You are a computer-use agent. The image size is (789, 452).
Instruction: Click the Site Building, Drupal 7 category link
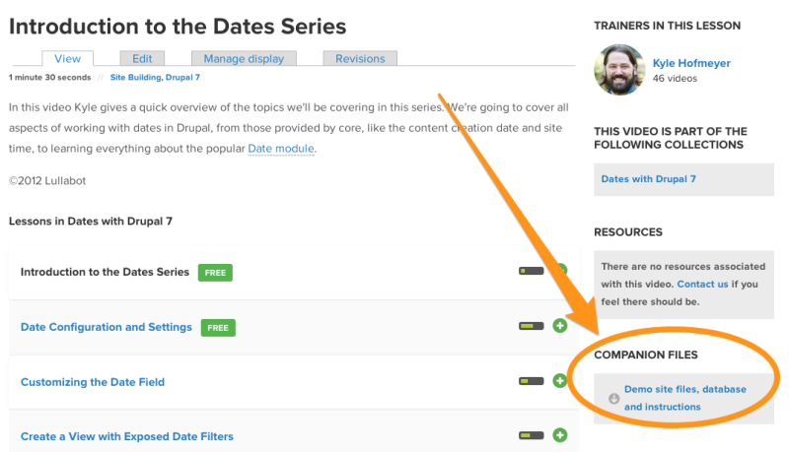pyautogui.click(x=155, y=78)
